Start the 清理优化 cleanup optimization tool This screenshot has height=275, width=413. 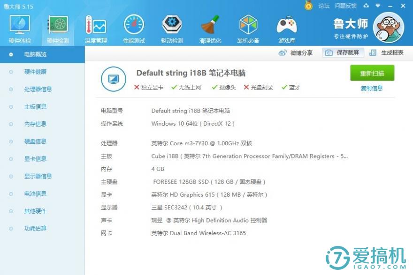point(210,27)
